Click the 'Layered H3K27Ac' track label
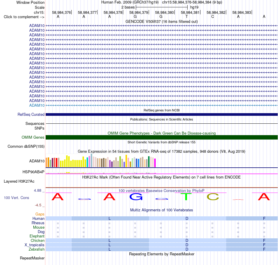 [19, 181]
